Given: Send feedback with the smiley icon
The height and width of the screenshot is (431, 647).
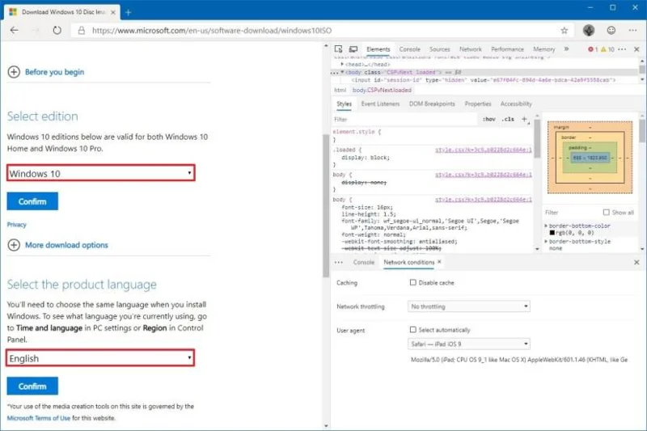Looking at the screenshot, I should click(x=611, y=30).
